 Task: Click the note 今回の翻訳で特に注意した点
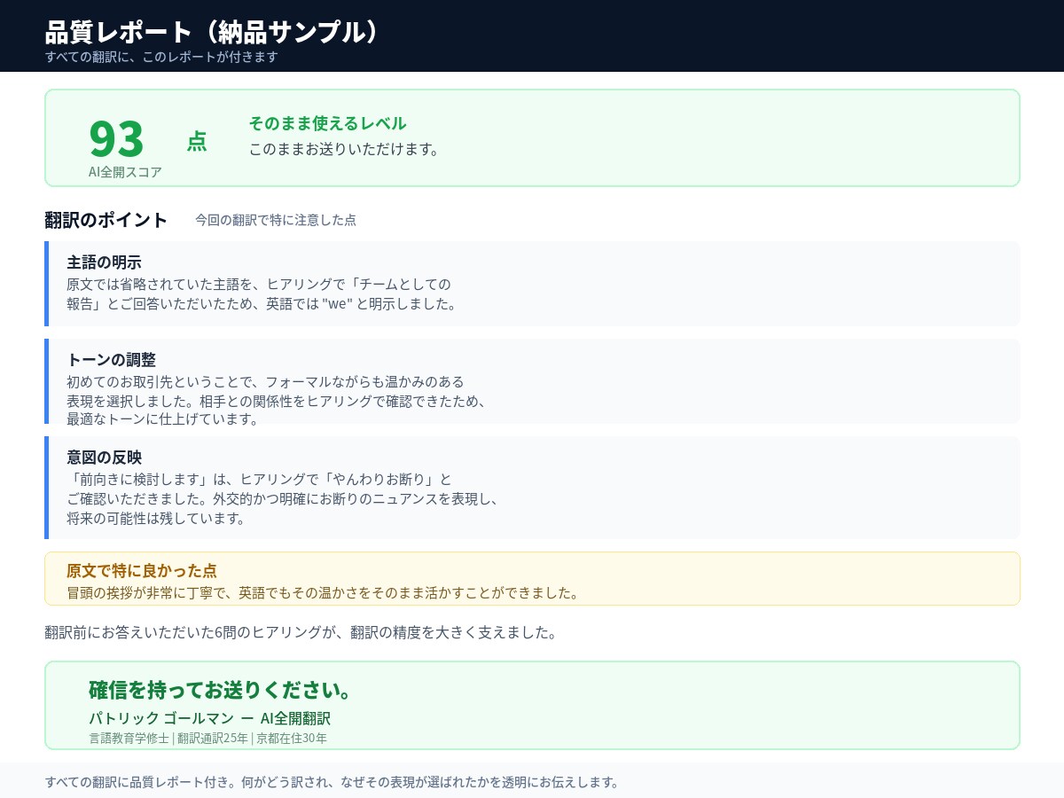pos(276,220)
